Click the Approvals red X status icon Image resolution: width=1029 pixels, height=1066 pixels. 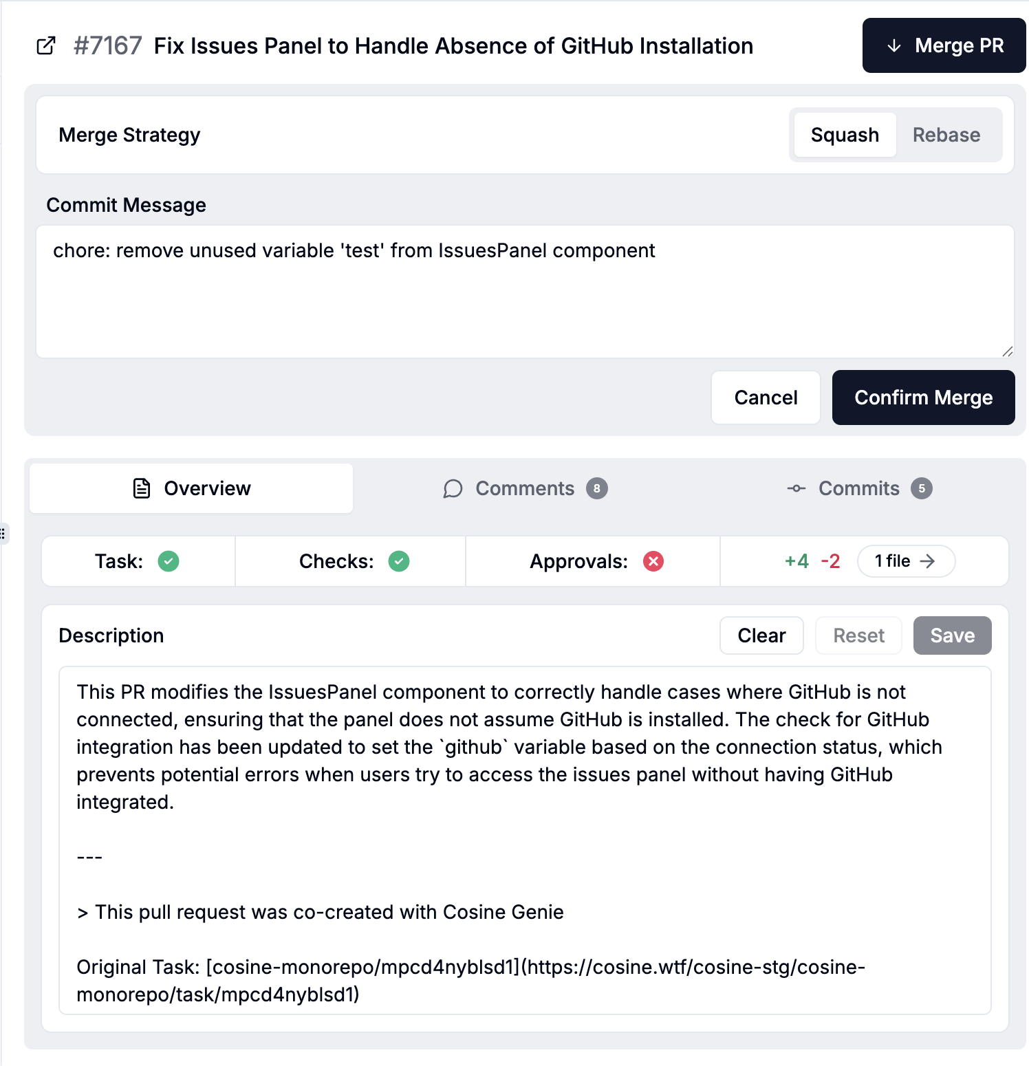point(653,561)
